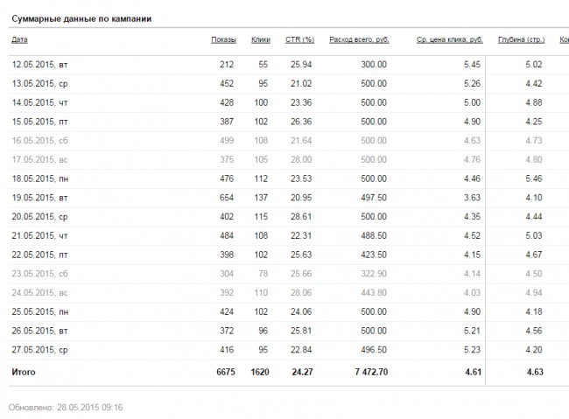The image size is (569, 419).
Task: Select the 24.05.2015, вс row
Action: (x=289, y=293)
